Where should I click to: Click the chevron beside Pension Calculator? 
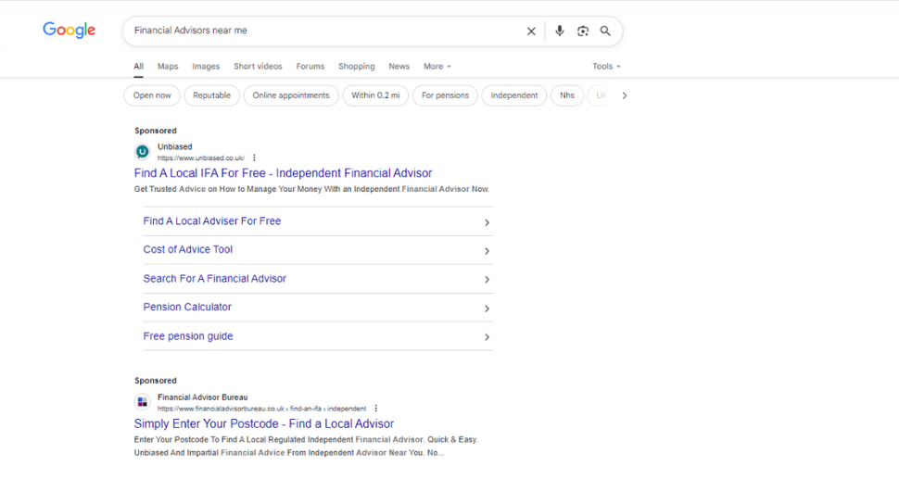tap(487, 309)
